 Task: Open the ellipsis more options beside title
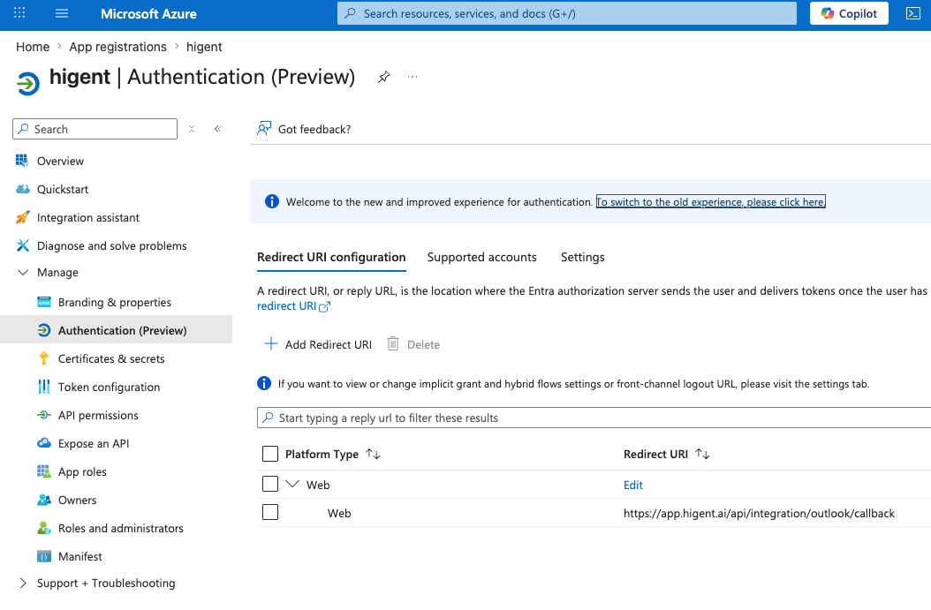tap(413, 77)
